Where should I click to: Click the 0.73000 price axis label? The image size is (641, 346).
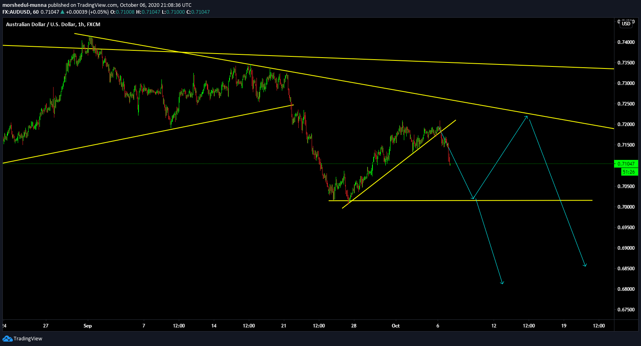click(x=626, y=83)
